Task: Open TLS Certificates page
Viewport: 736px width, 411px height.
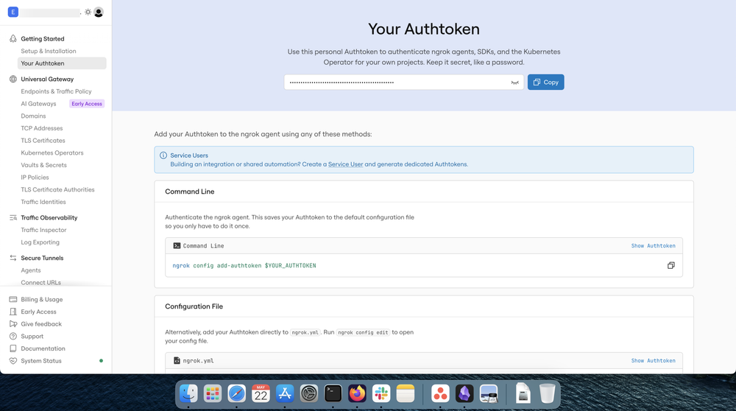Action: click(43, 141)
